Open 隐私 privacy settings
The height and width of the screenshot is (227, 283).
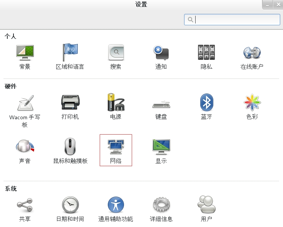tap(206, 57)
